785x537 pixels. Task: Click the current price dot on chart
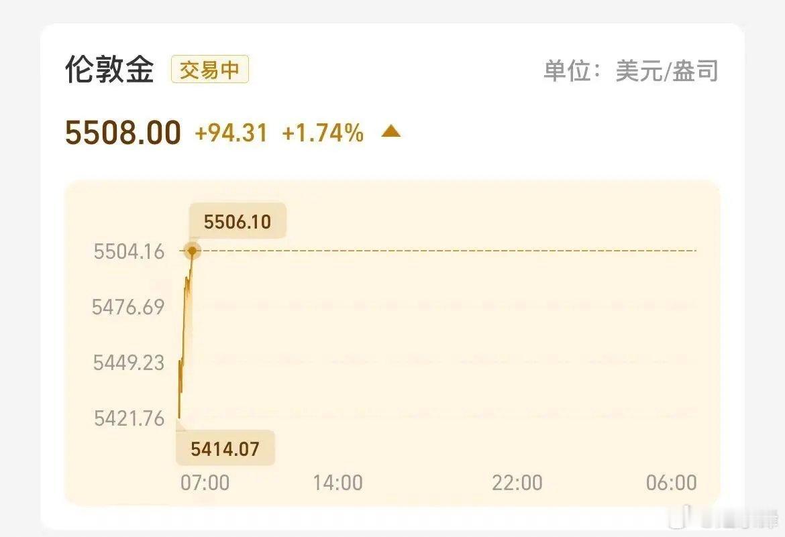click(x=193, y=251)
